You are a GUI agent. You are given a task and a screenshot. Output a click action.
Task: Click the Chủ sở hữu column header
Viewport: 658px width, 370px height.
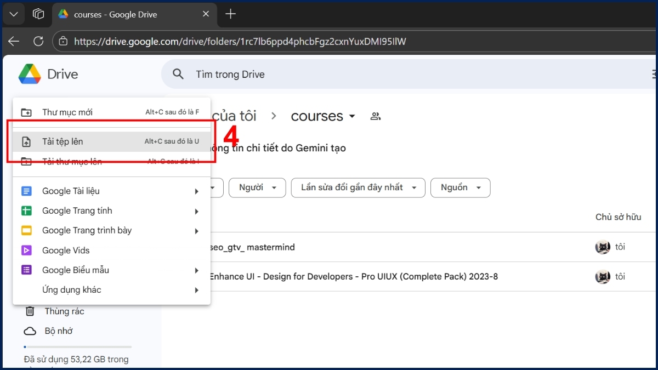pos(619,217)
